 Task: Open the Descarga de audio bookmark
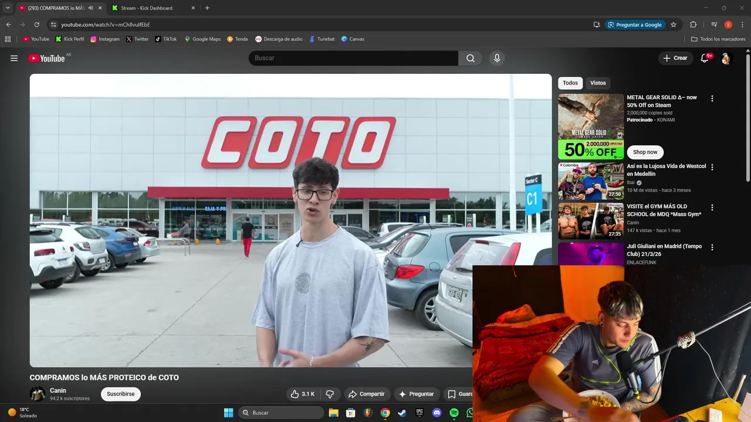(x=279, y=39)
